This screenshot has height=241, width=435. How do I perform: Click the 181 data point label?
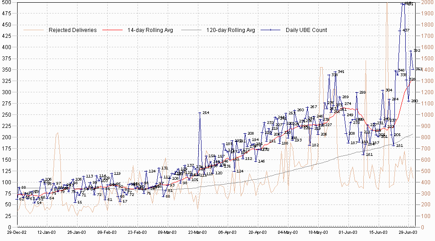point(399,146)
